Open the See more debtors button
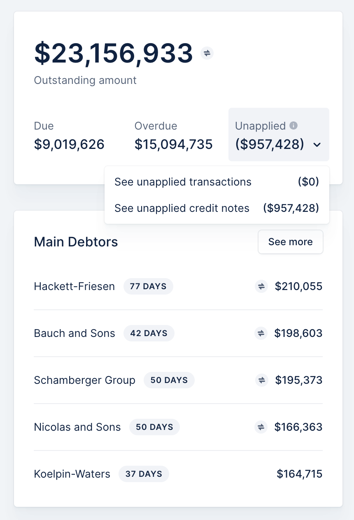 [291, 242]
